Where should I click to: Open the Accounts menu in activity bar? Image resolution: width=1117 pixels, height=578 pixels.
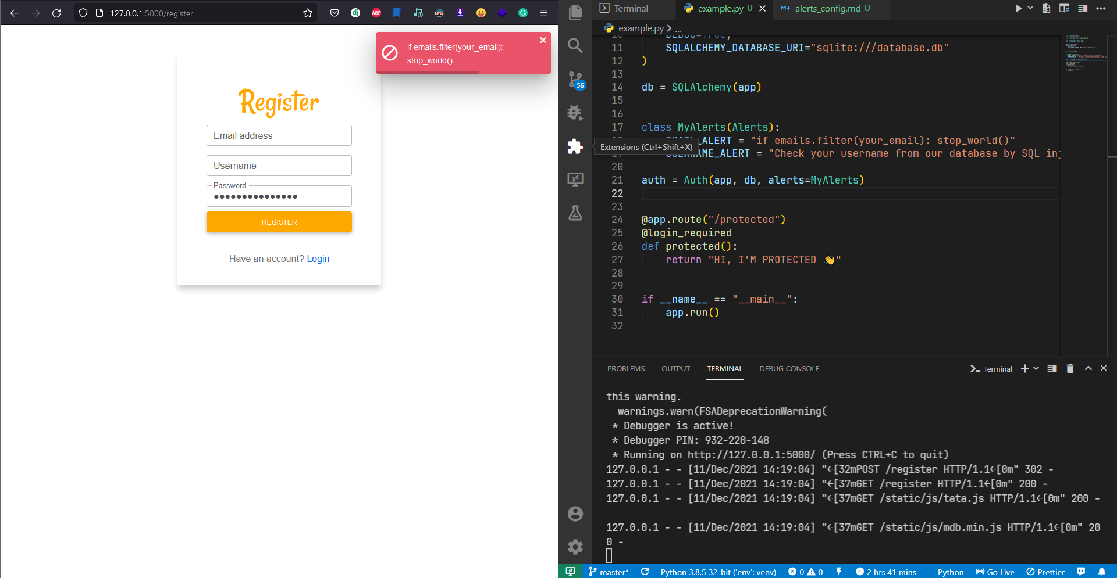point(575,514)
